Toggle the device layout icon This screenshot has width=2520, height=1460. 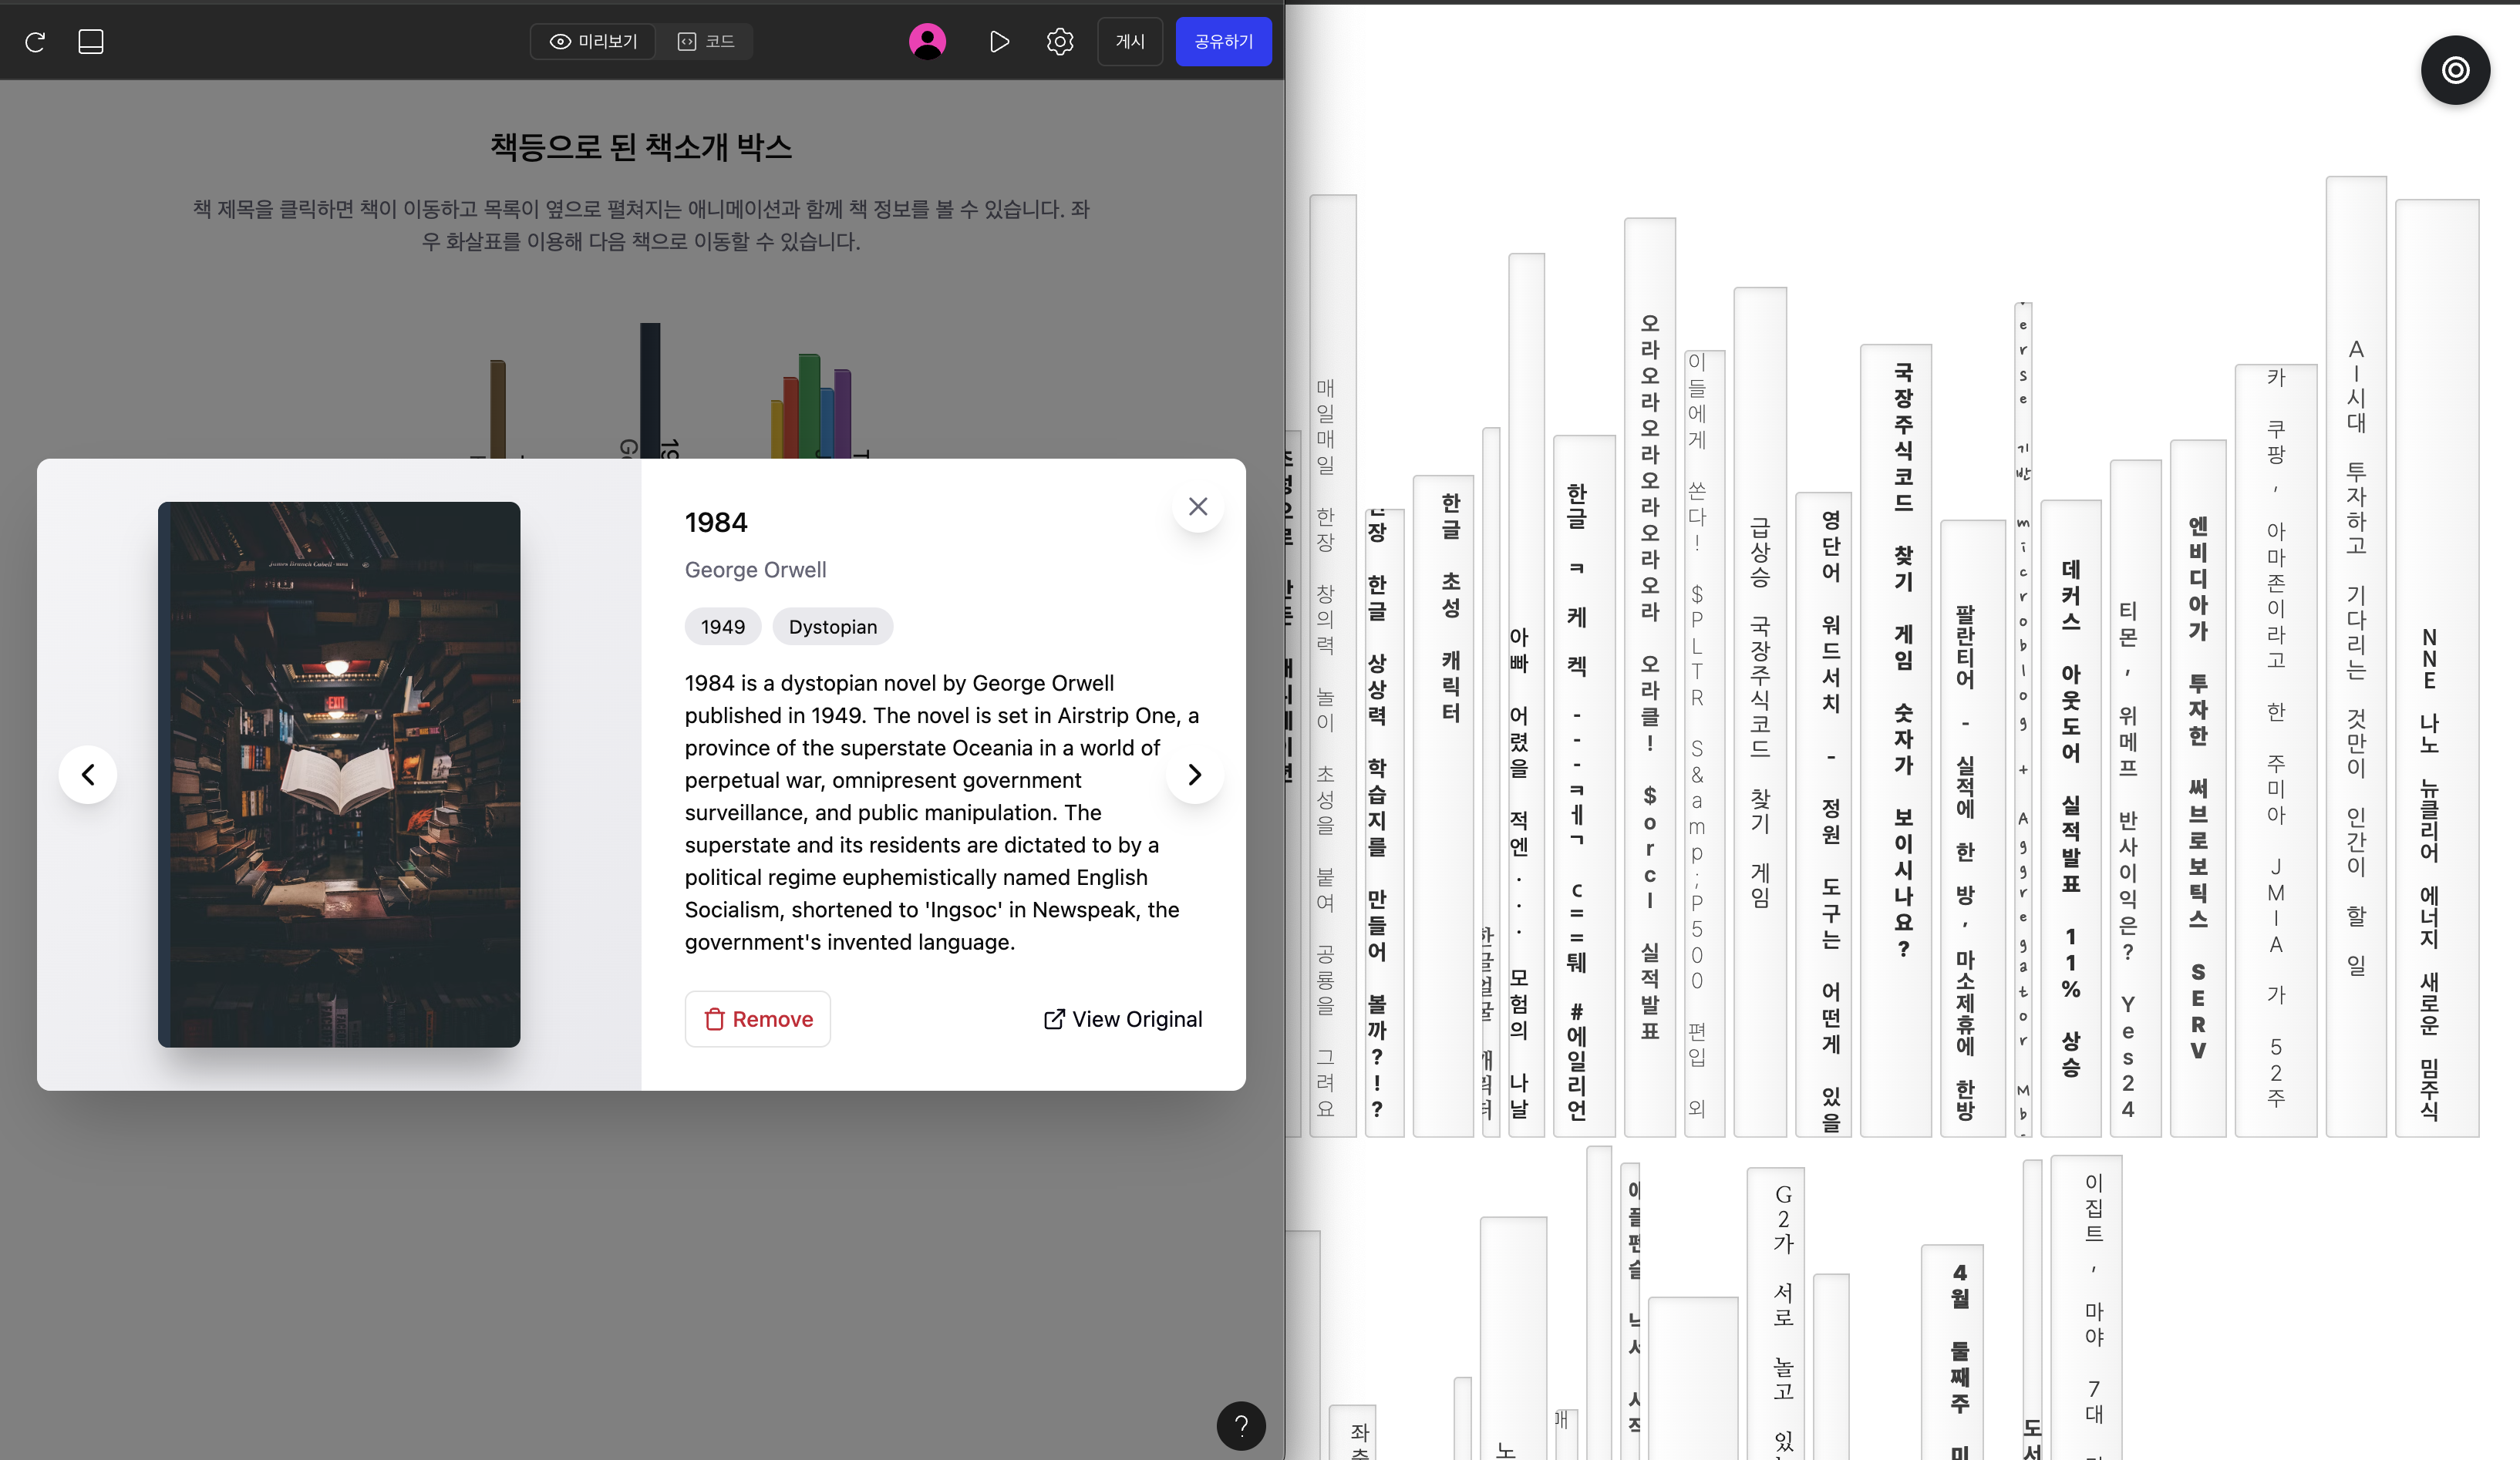coord(91,42)
